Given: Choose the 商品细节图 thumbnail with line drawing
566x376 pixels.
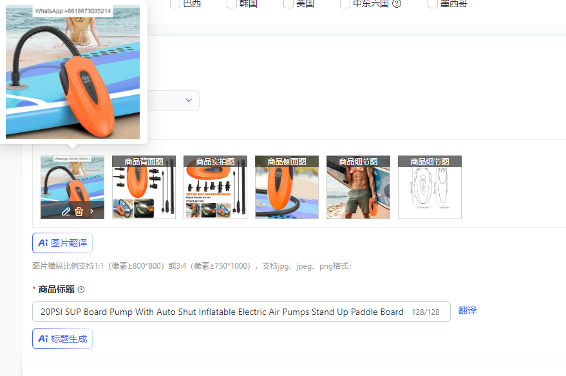Looking at the screenshot, I should (430, 187).
